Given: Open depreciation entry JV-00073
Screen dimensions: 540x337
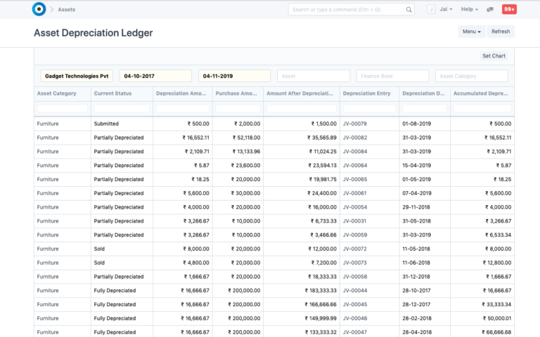Looking at the screenshot, I should point(354,263).
